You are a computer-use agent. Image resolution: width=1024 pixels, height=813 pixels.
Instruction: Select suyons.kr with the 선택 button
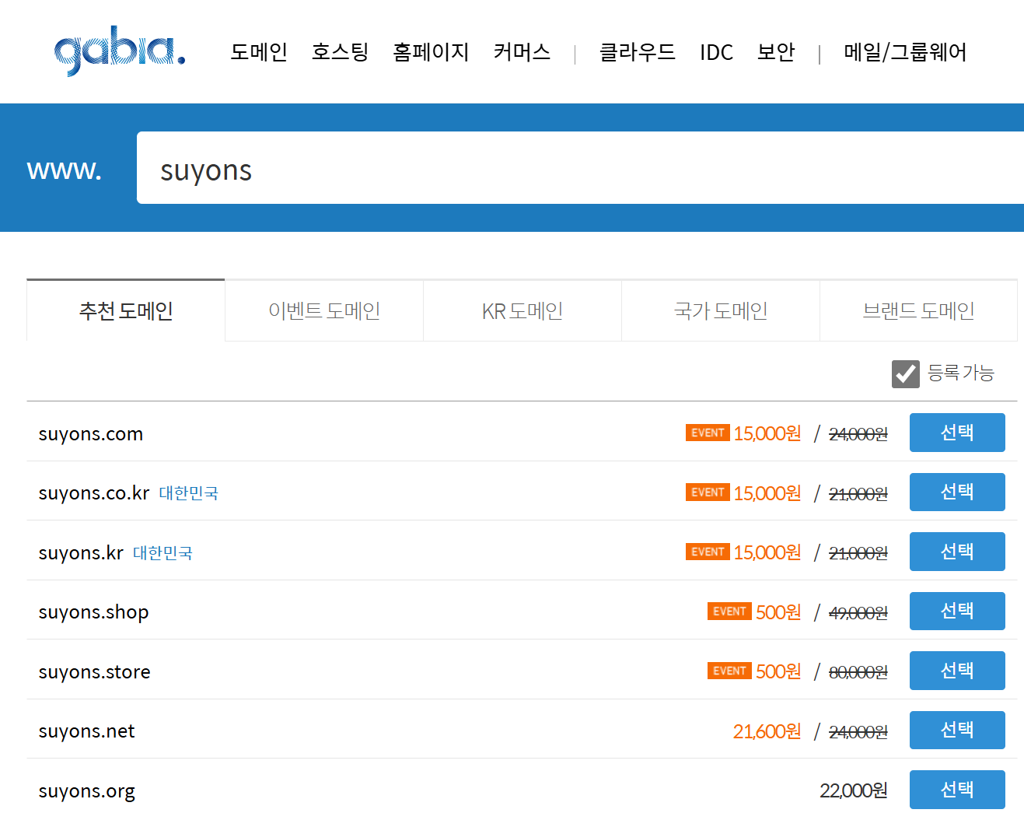(x=957, y=552)
